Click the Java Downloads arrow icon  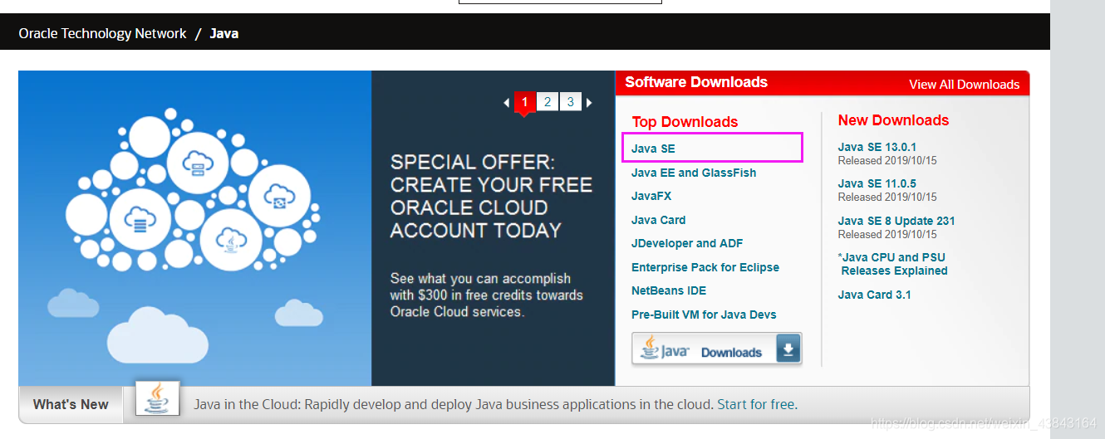[x=788, y=349]
